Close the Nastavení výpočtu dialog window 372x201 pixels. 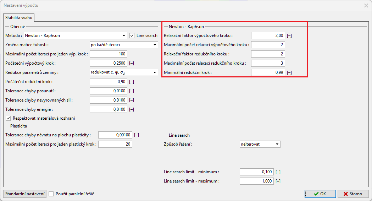366,5
